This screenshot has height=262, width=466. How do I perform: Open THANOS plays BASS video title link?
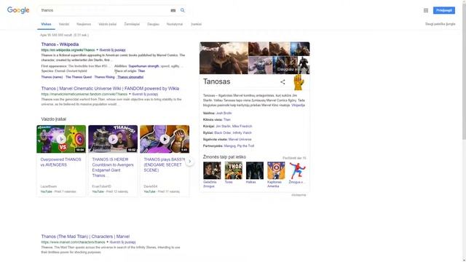[x=164, y=165]
